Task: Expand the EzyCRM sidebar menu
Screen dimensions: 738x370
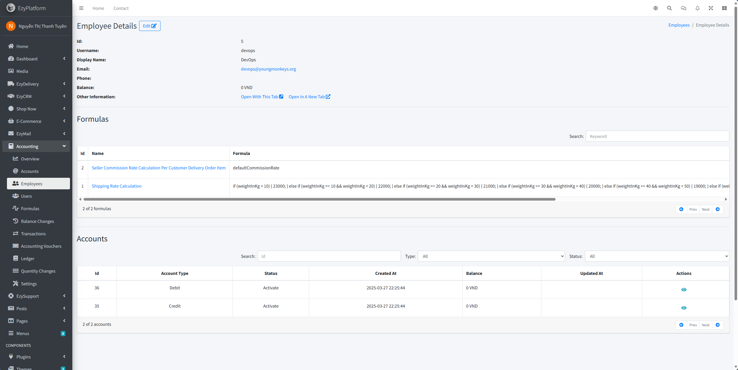Action: tap(36, 96)
